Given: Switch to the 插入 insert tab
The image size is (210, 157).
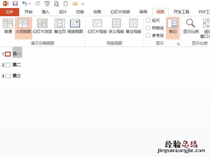Looking at the screenshot, I should [x=46, y=12].
